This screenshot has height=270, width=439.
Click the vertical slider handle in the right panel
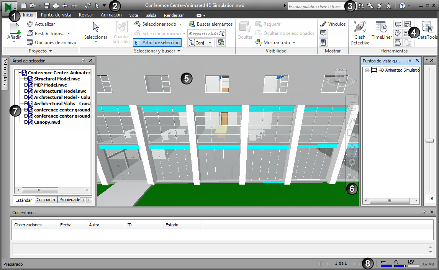[429, 141]
